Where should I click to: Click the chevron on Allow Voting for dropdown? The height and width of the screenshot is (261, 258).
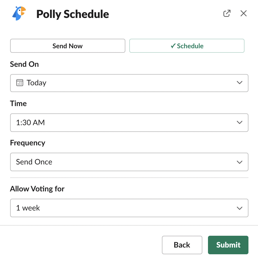[239, 208]
